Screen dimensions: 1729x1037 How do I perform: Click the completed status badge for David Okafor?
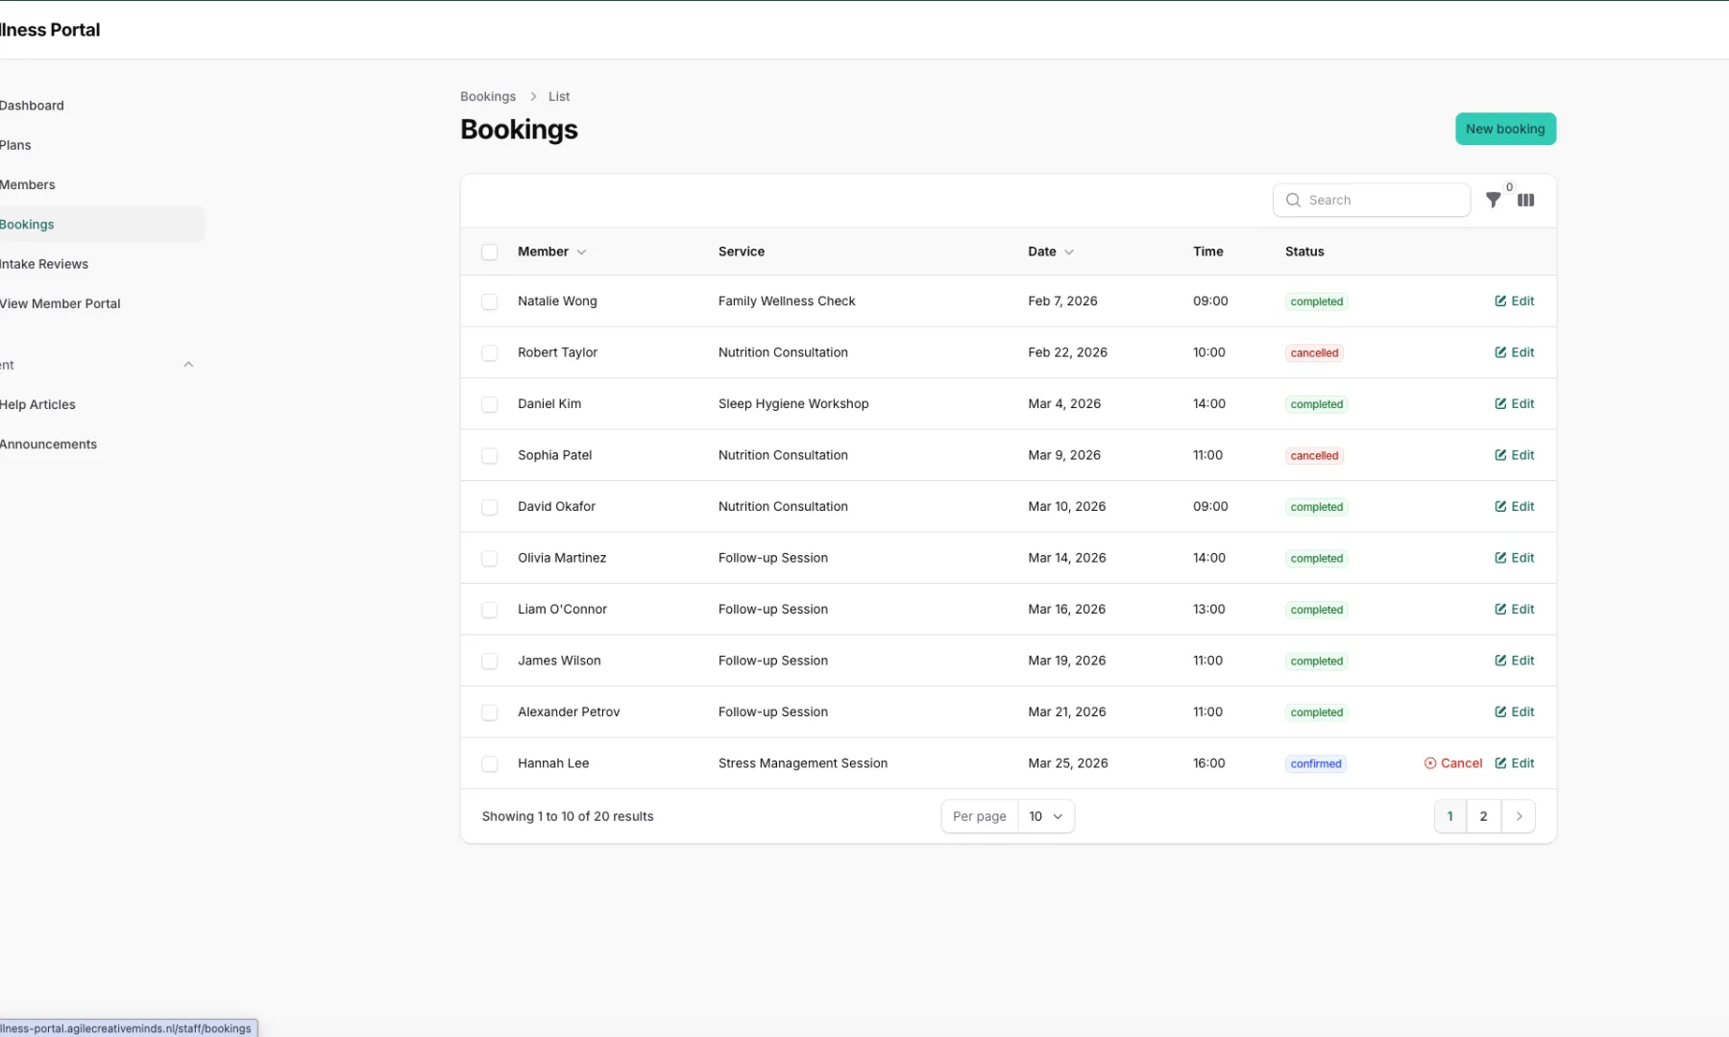(1316, 506)
